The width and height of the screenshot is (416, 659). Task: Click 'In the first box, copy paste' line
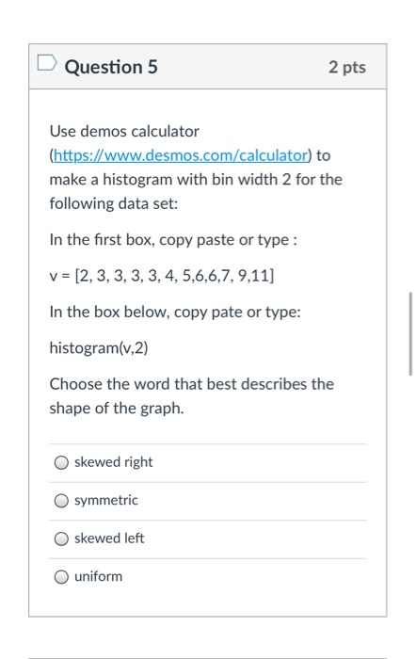(x=173, y=240)
